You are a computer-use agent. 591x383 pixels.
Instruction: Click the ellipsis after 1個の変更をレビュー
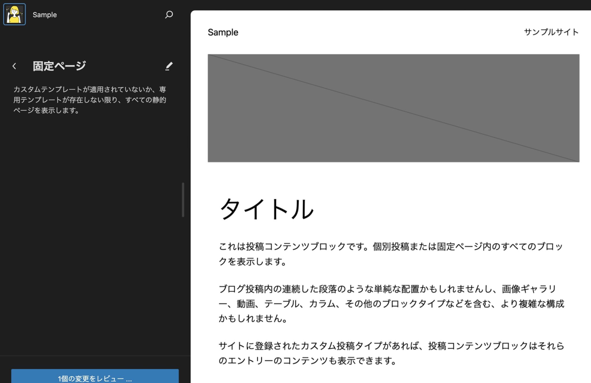[x=128, y=379]
